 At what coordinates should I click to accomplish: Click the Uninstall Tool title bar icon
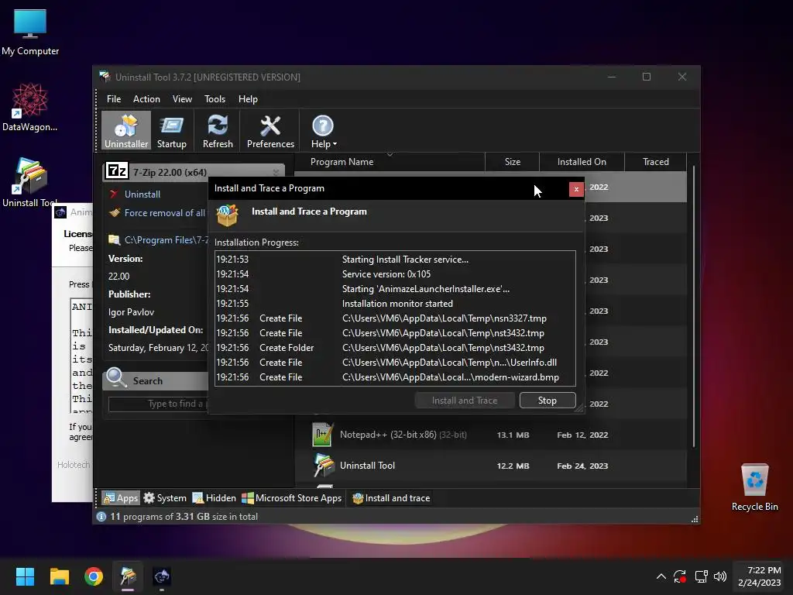point(105,77)
